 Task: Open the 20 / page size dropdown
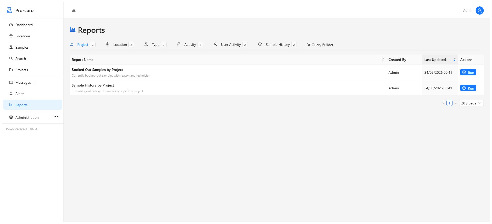(x=471, y=103)
